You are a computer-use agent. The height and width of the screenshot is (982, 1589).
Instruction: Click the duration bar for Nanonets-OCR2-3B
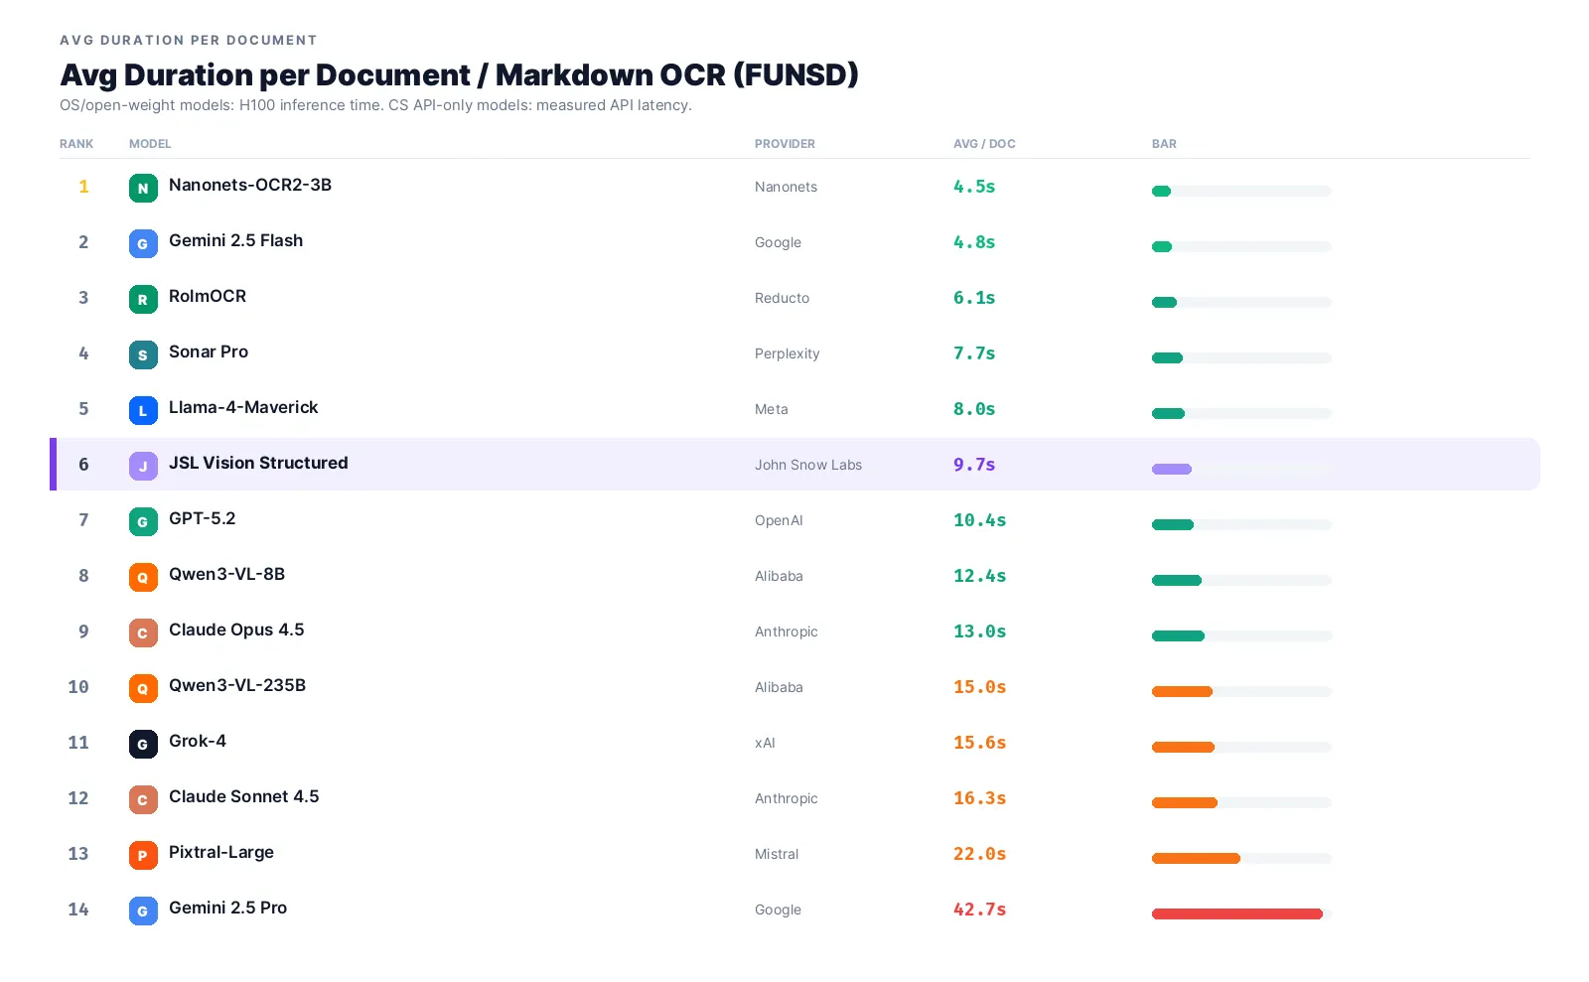tap(1161, 191)
